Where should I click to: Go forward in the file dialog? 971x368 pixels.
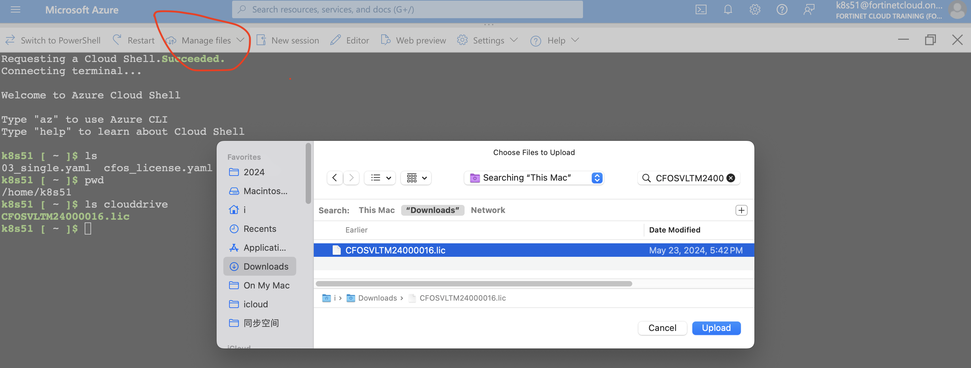[x=351, y=178]
